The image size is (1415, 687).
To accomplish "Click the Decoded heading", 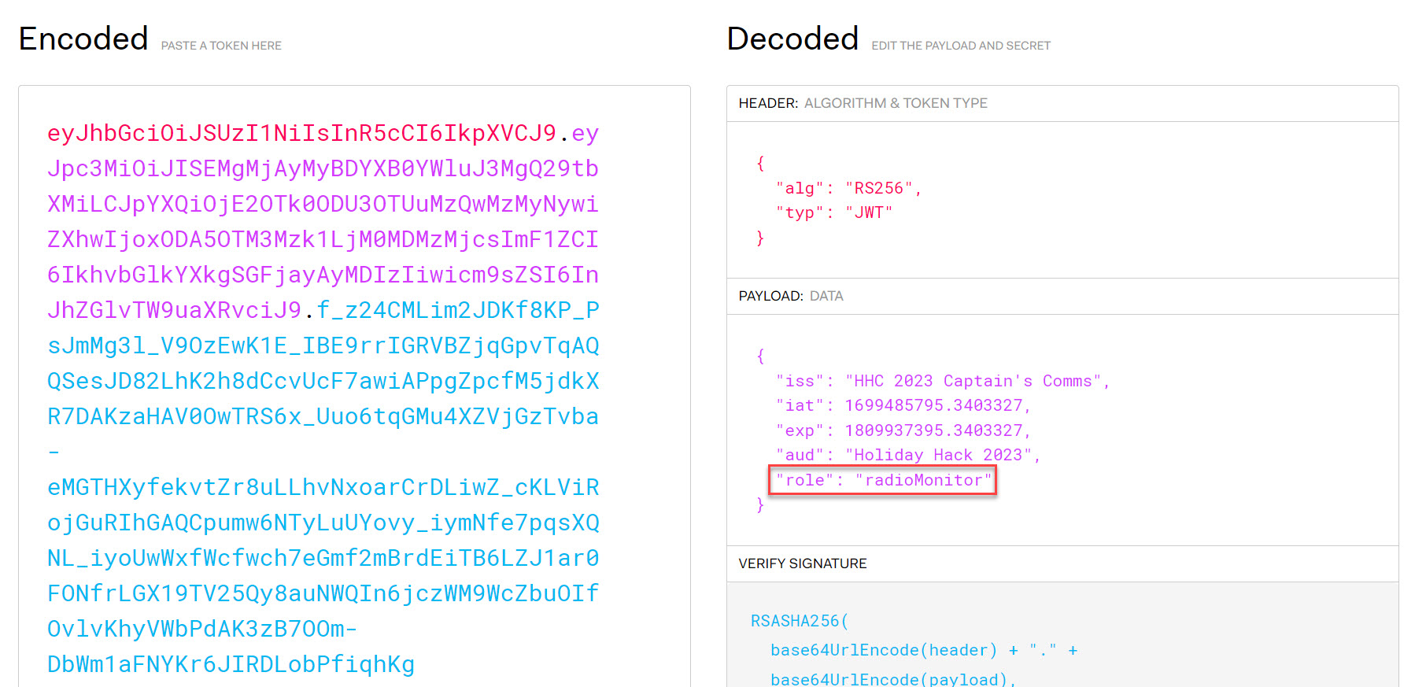I will [x=792, y=39].
